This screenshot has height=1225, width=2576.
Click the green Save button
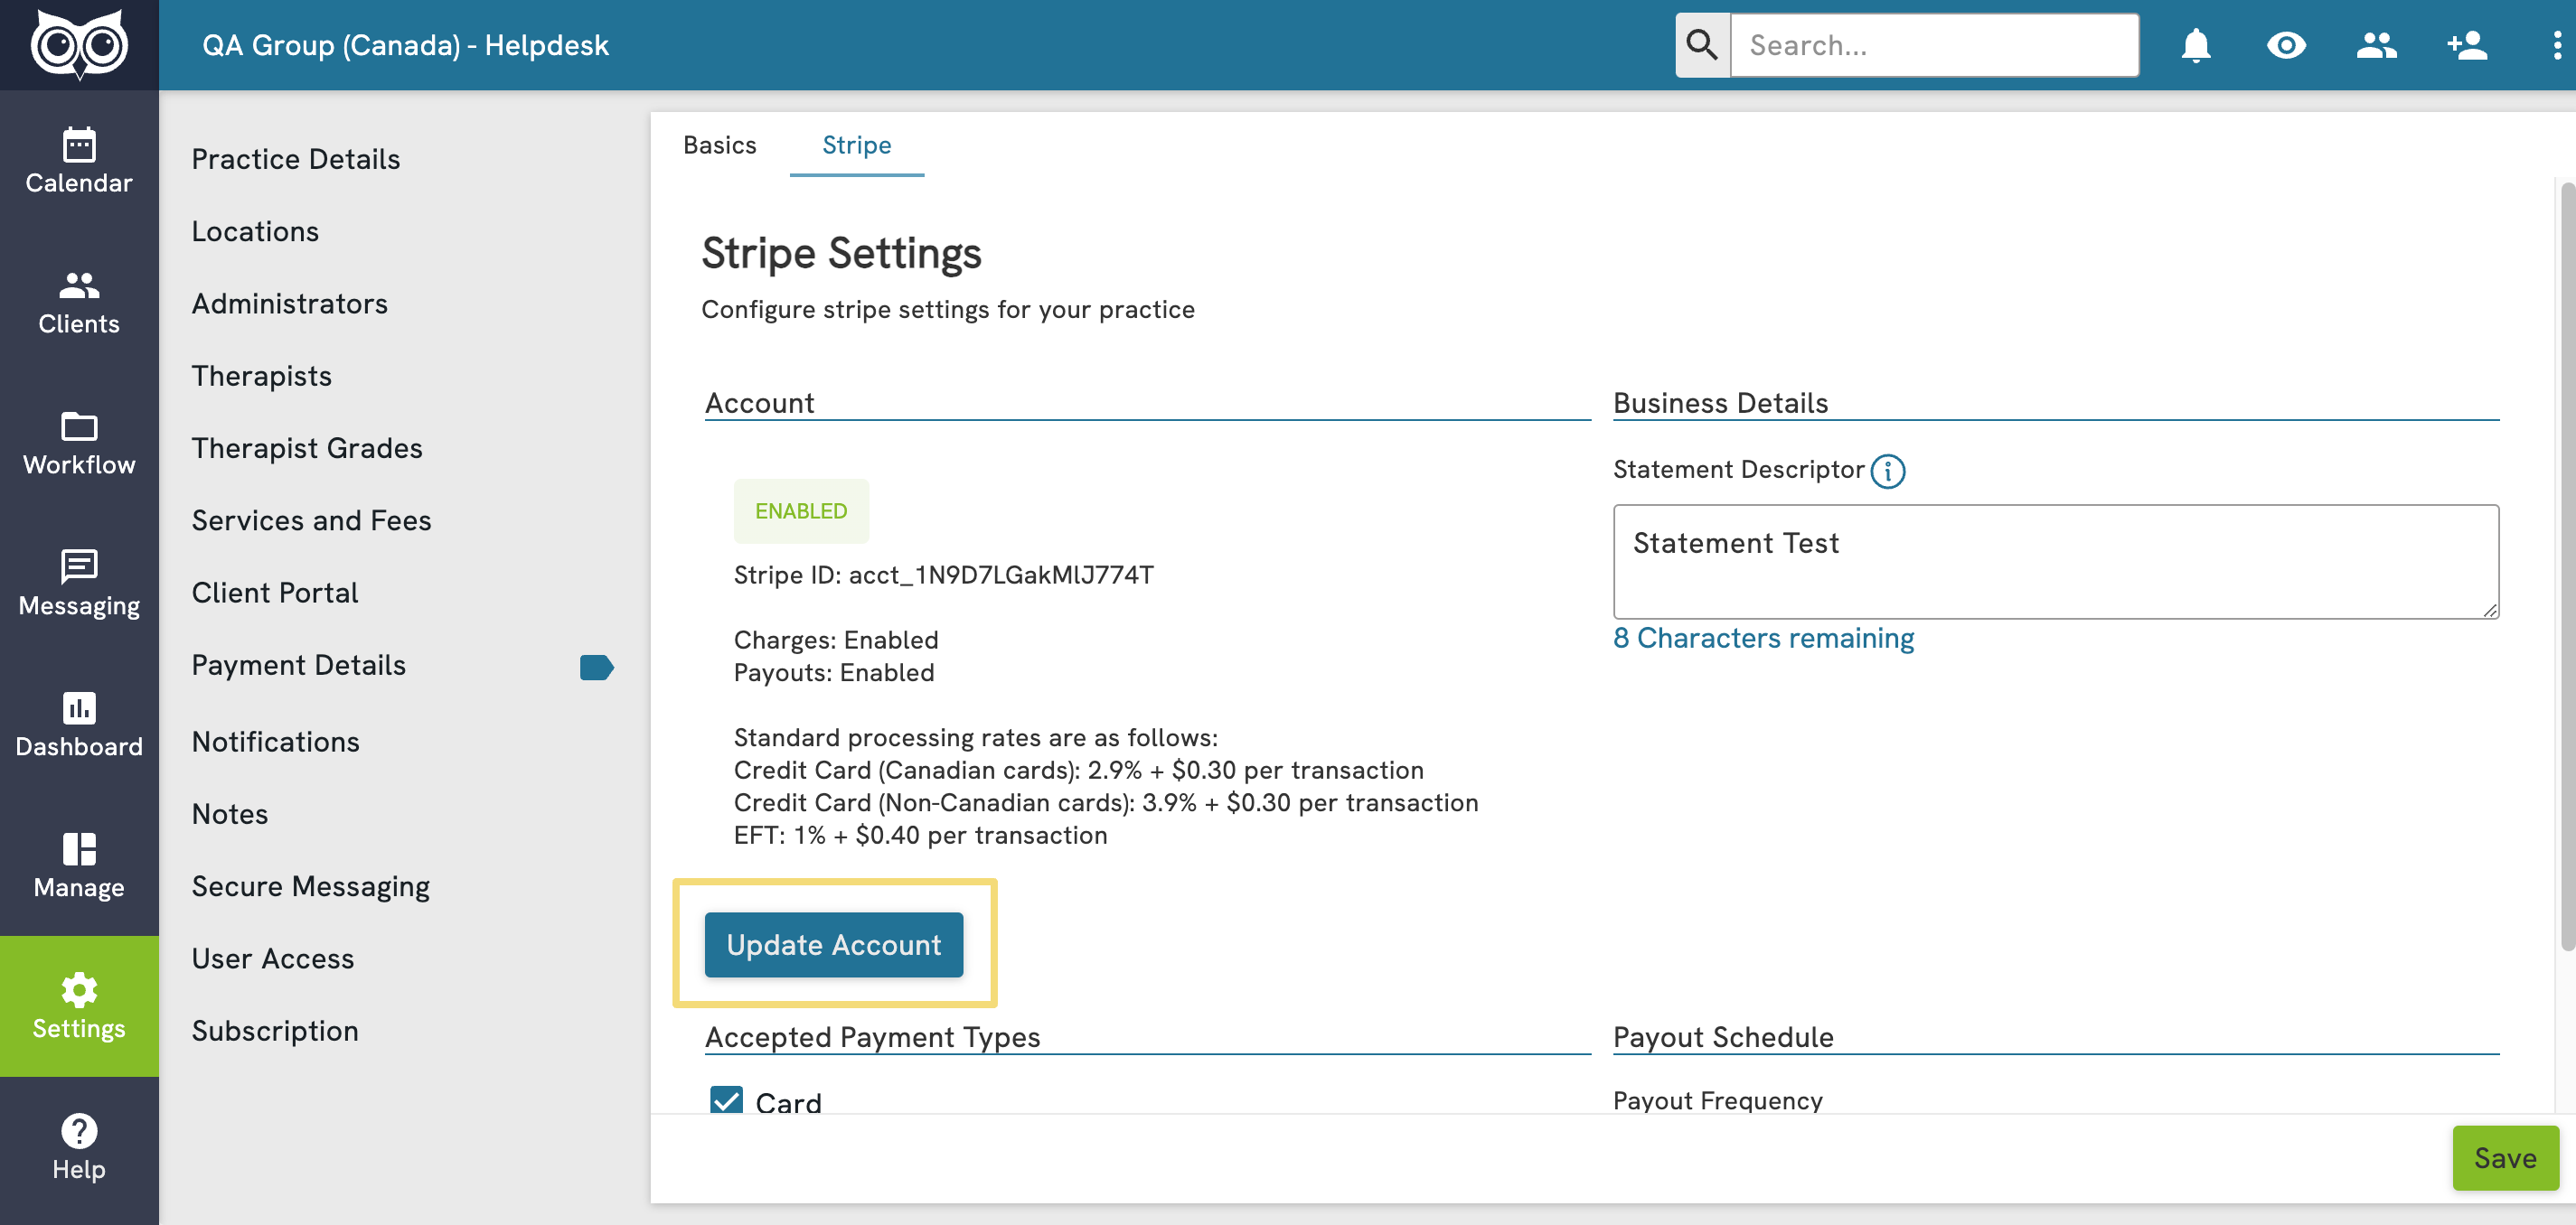[2505, 1158]
